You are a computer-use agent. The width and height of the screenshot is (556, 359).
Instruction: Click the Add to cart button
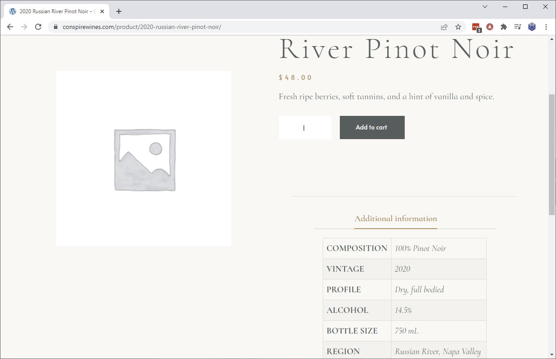pyautogui.click(x=372, y=127)
